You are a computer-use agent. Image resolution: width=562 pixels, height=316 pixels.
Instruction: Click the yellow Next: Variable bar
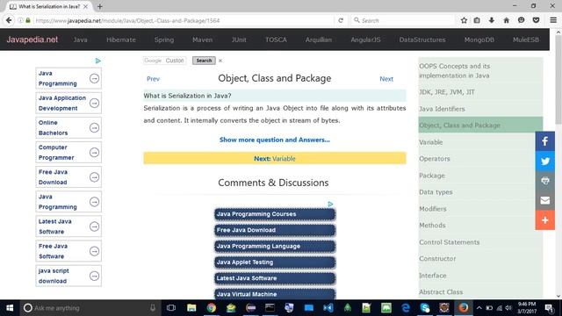(275, 158)
